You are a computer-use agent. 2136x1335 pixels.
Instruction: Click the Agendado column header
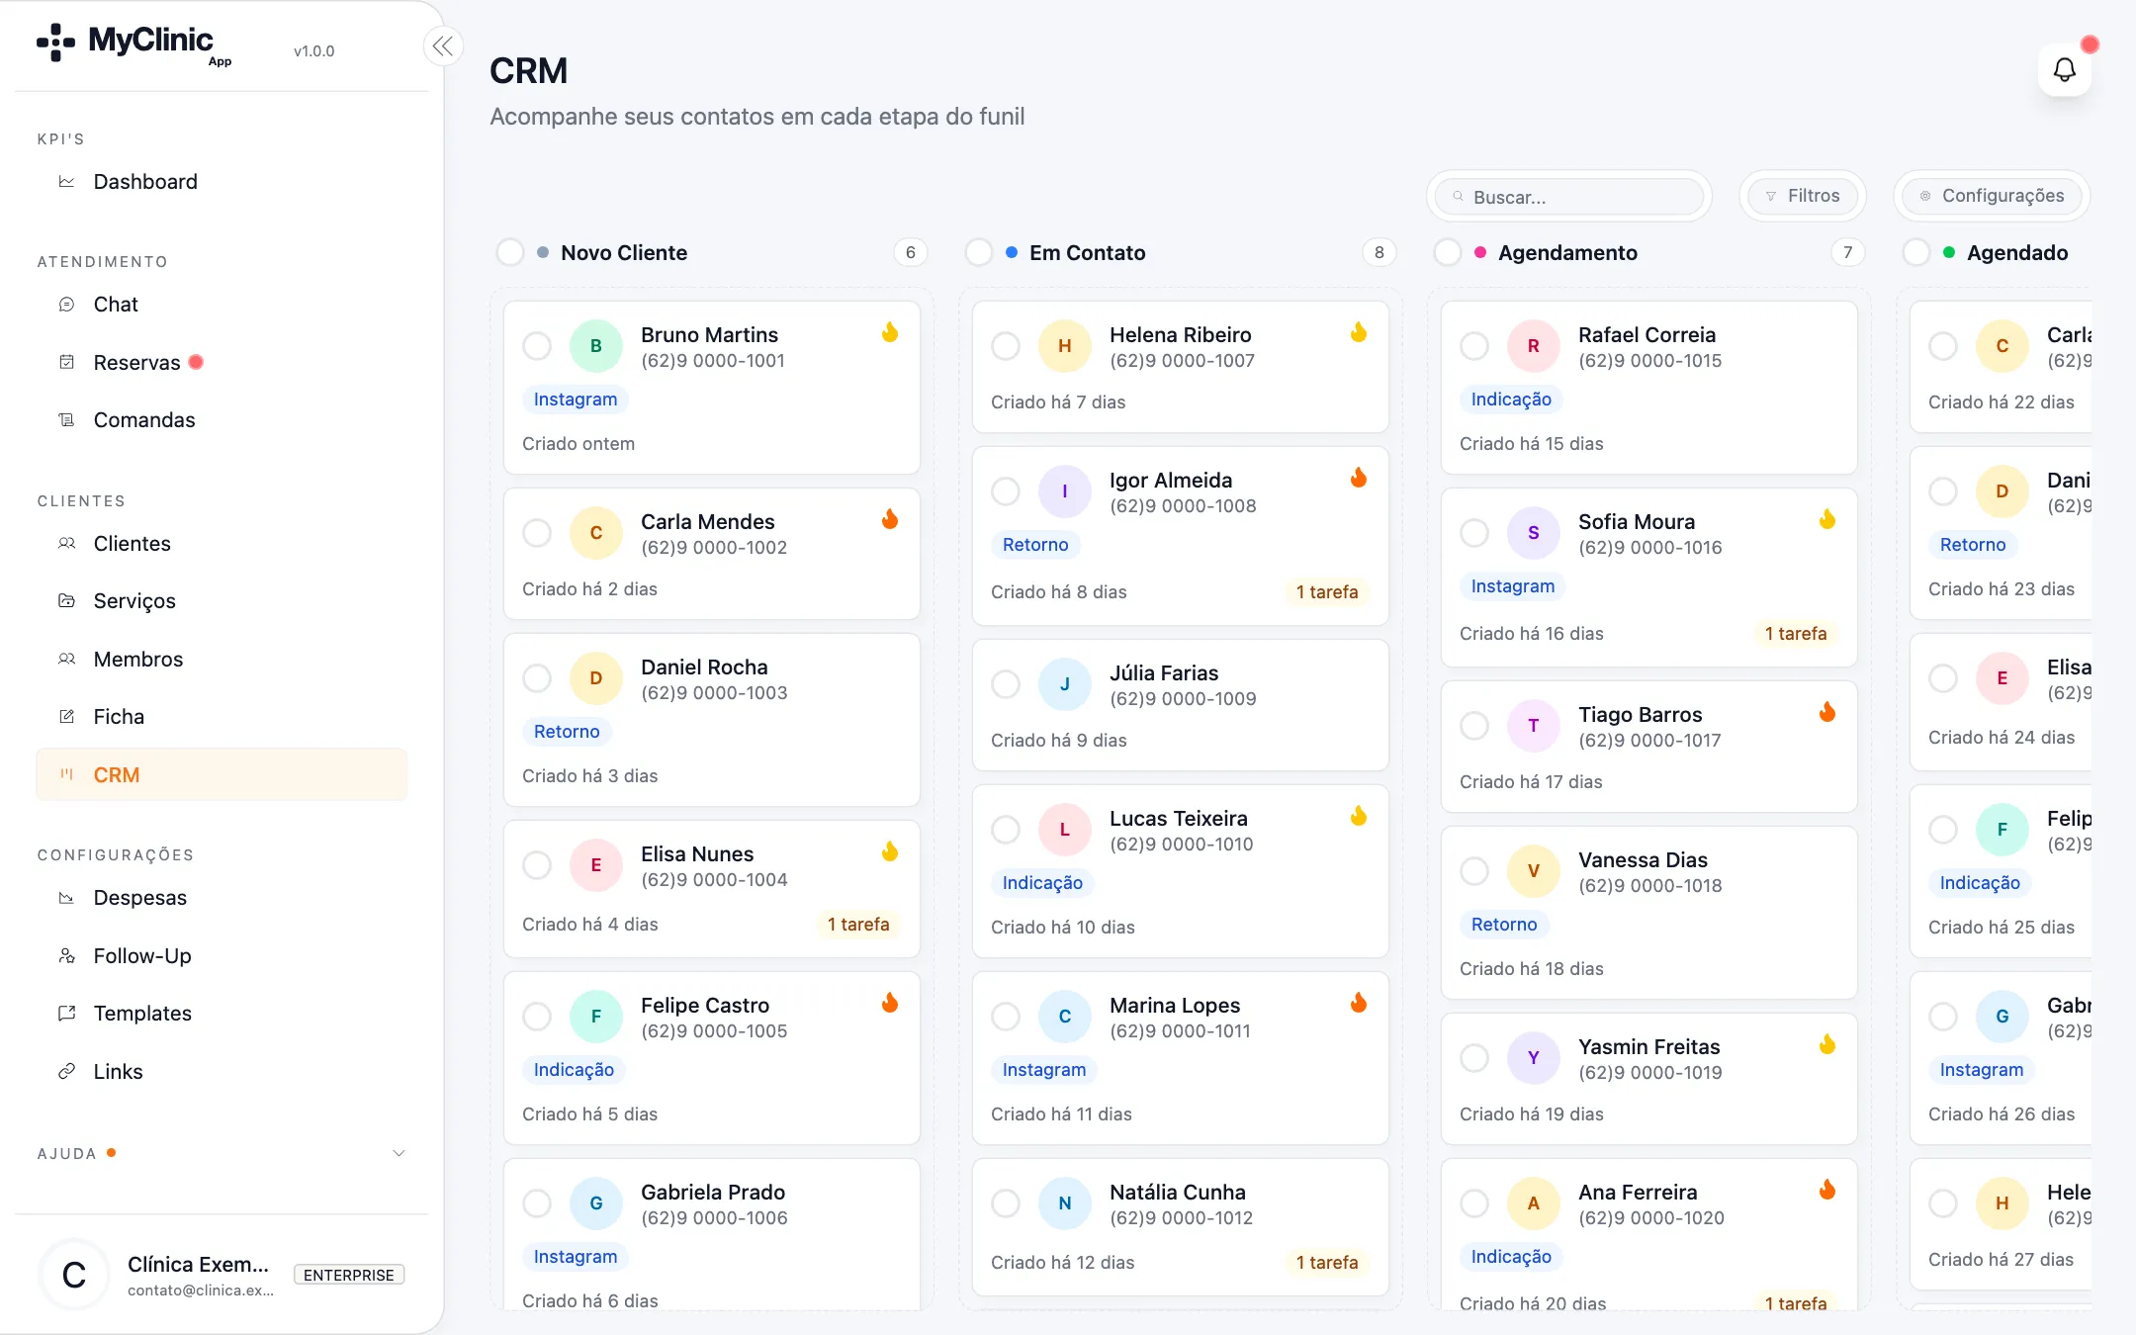[2016, 252]
